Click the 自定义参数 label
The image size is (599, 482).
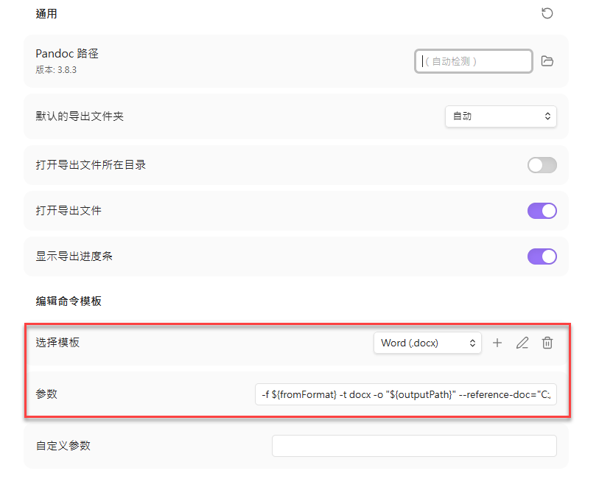tap(63, 446)
